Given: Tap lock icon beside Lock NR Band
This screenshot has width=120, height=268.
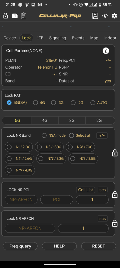Looking at the screenshot, I should tap(115, 153).
